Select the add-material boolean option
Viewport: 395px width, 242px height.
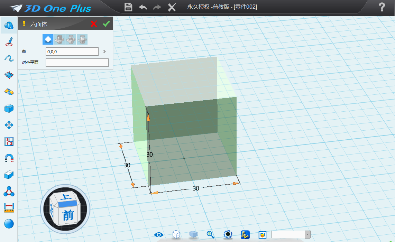coord(59,39)
